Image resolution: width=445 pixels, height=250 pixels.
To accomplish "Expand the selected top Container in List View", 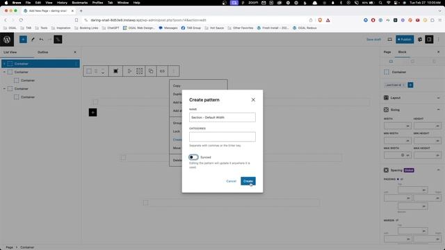I will [x=4, y=64].
